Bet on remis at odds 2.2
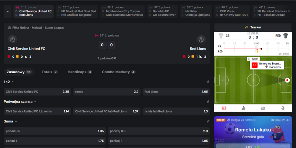The width and height of the screenshot is (296, 148). coord(107,91)
